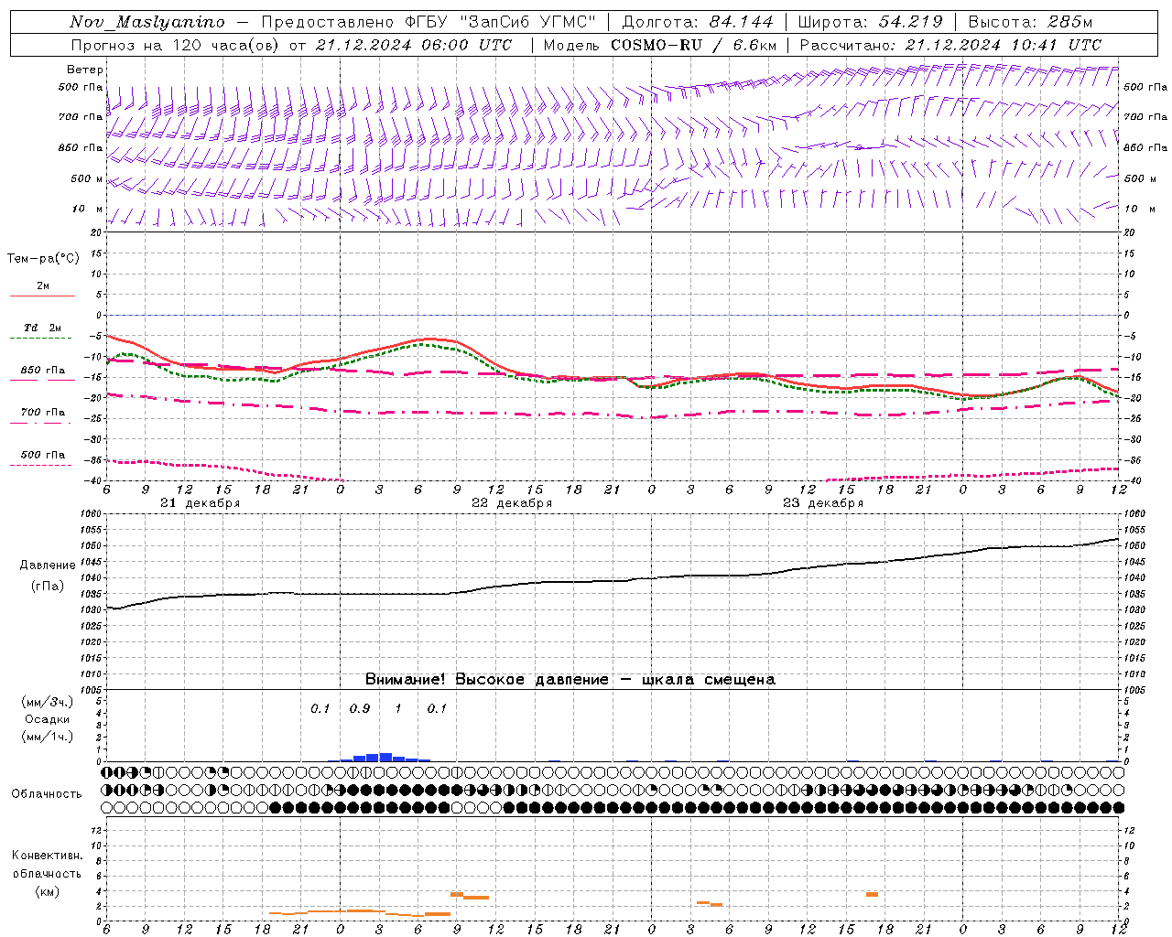Click the Облачность cloudiness label
Viewport: 1172px width, 937px height.
[x=47, y=794]
